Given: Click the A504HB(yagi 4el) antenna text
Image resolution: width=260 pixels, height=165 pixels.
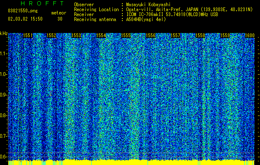Looking at the screenshot, I should coord(146,19).
